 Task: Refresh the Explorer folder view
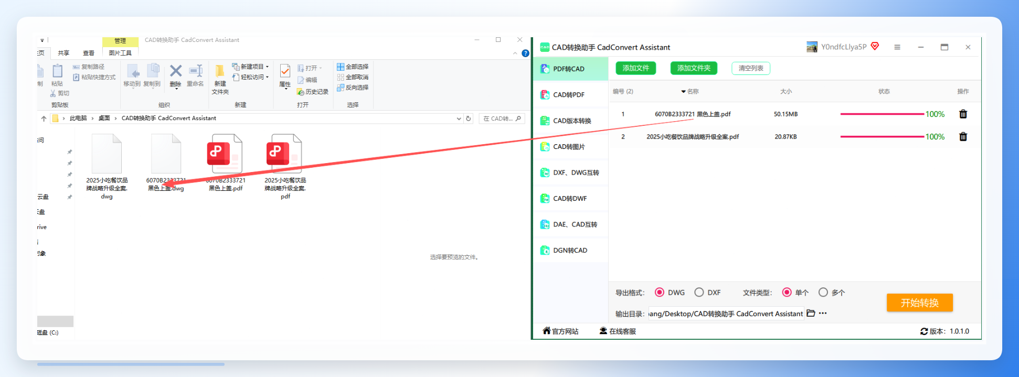click(x=469, y=119)
